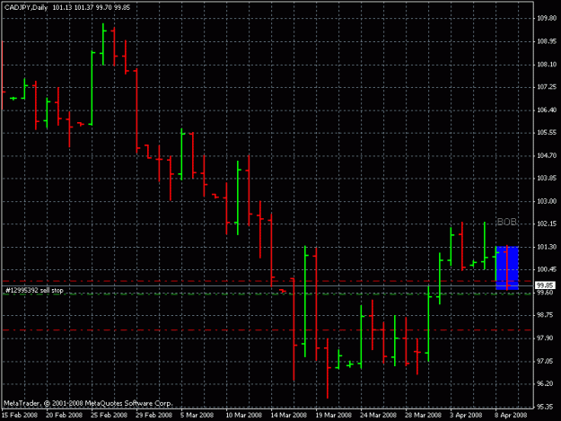Click the 5 Mar 2008 date label
Viewport: 561px width, 421px height.
click(197, 415)
